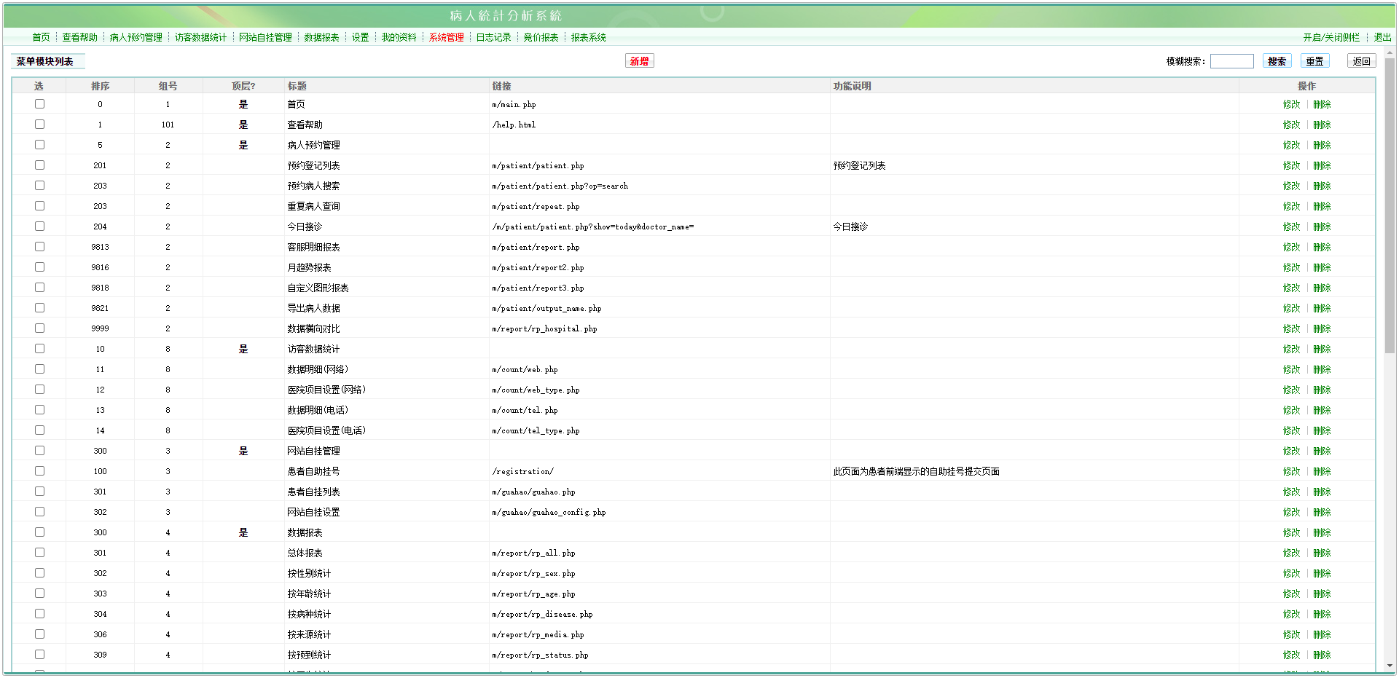Viewport: 1399px width, 678px height.
Task: Click 删除 for 患者自挂列表 row
Action: point(1322,492)
